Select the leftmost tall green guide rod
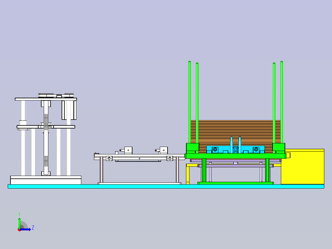The image size is (332, 249). [189, 102]
